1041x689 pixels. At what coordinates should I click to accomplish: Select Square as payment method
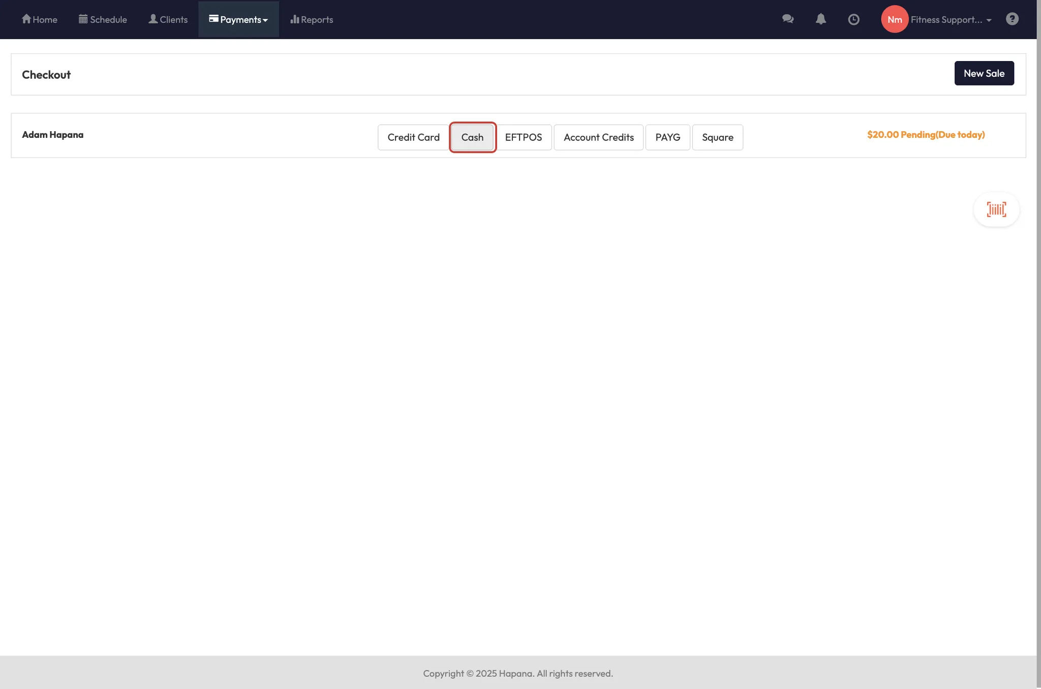point(717,137)
